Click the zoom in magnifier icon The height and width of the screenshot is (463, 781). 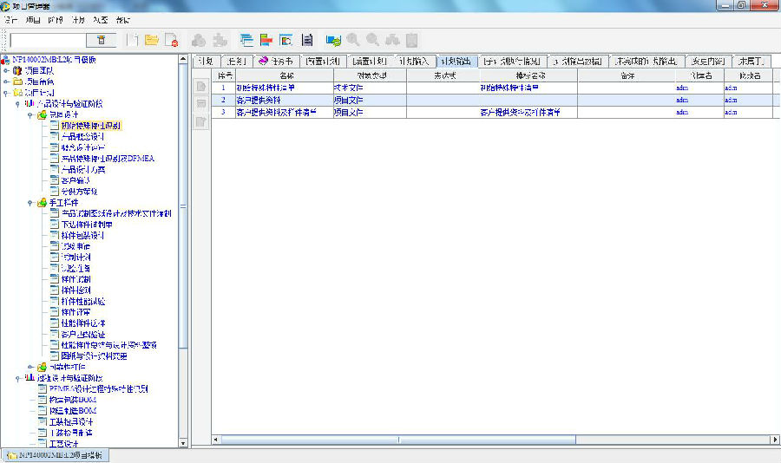[353, 40]
